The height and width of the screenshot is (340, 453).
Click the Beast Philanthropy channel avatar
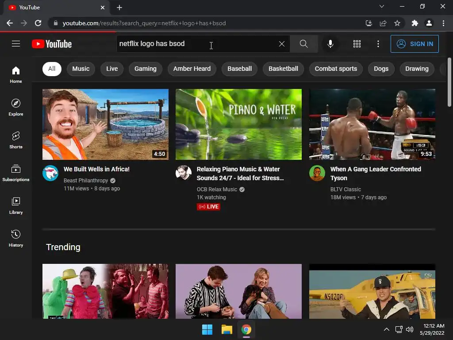(50, 173)
